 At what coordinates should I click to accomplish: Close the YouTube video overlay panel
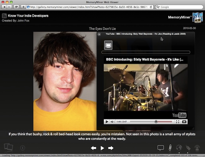click(99, 34)
